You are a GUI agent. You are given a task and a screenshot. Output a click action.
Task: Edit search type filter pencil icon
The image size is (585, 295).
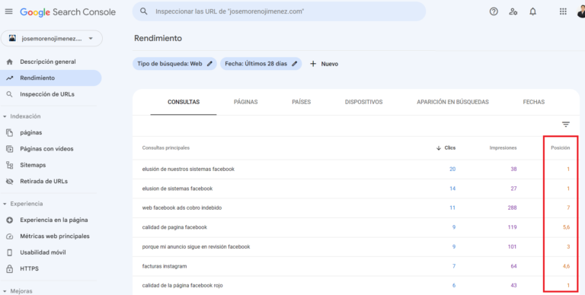point(209,64)
